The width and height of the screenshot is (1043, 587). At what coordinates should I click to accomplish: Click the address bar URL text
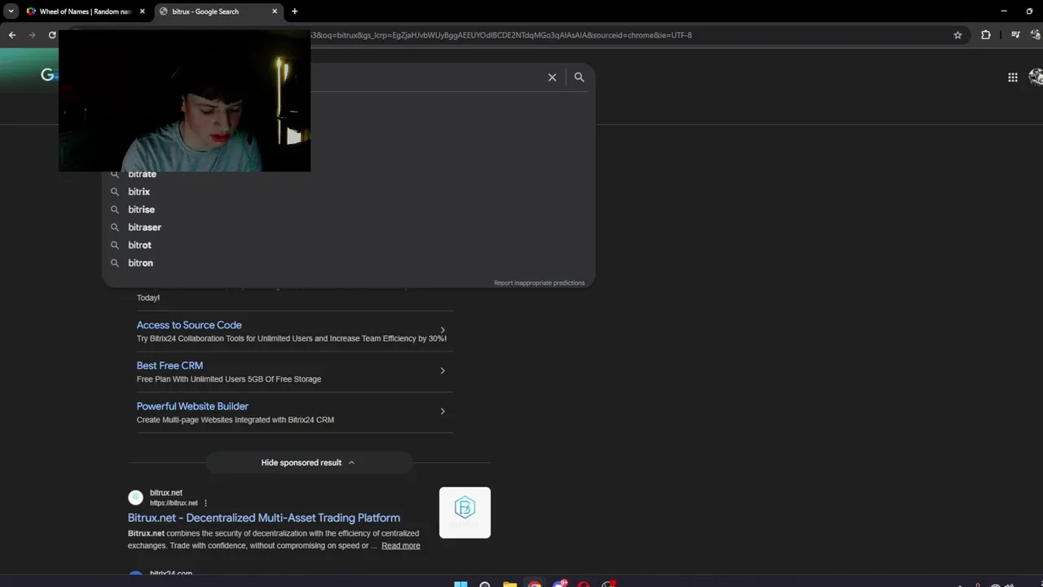(501, 35)
